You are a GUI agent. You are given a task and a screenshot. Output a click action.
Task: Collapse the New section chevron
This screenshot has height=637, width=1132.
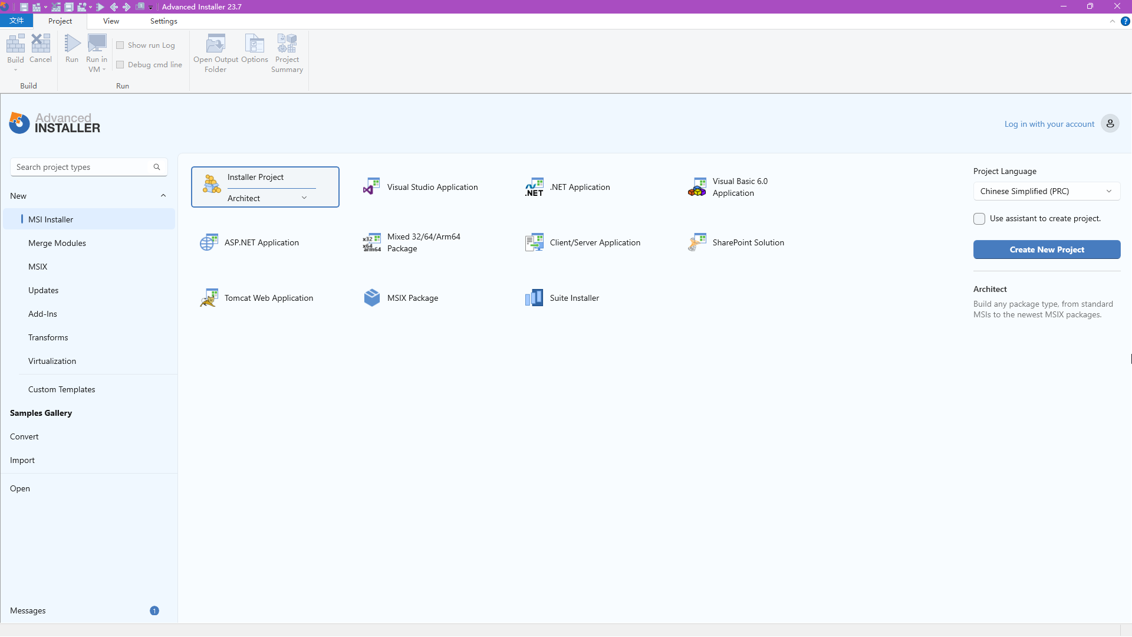point(163,196)
